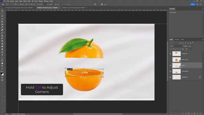Click the width percentage field in options bar
The height and width of the screenshot is (115, 204).
pyautogui.click(x=41, y=4)
